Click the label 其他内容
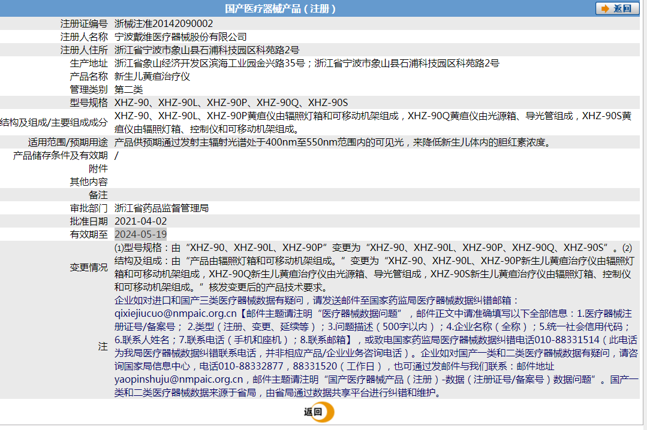 click(89, 182)
